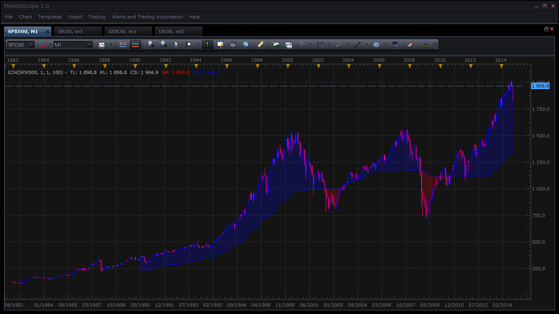Screen dimensions: 559x314
Task: Open the Alerts and Trading Automation menu
Action: 147,17
